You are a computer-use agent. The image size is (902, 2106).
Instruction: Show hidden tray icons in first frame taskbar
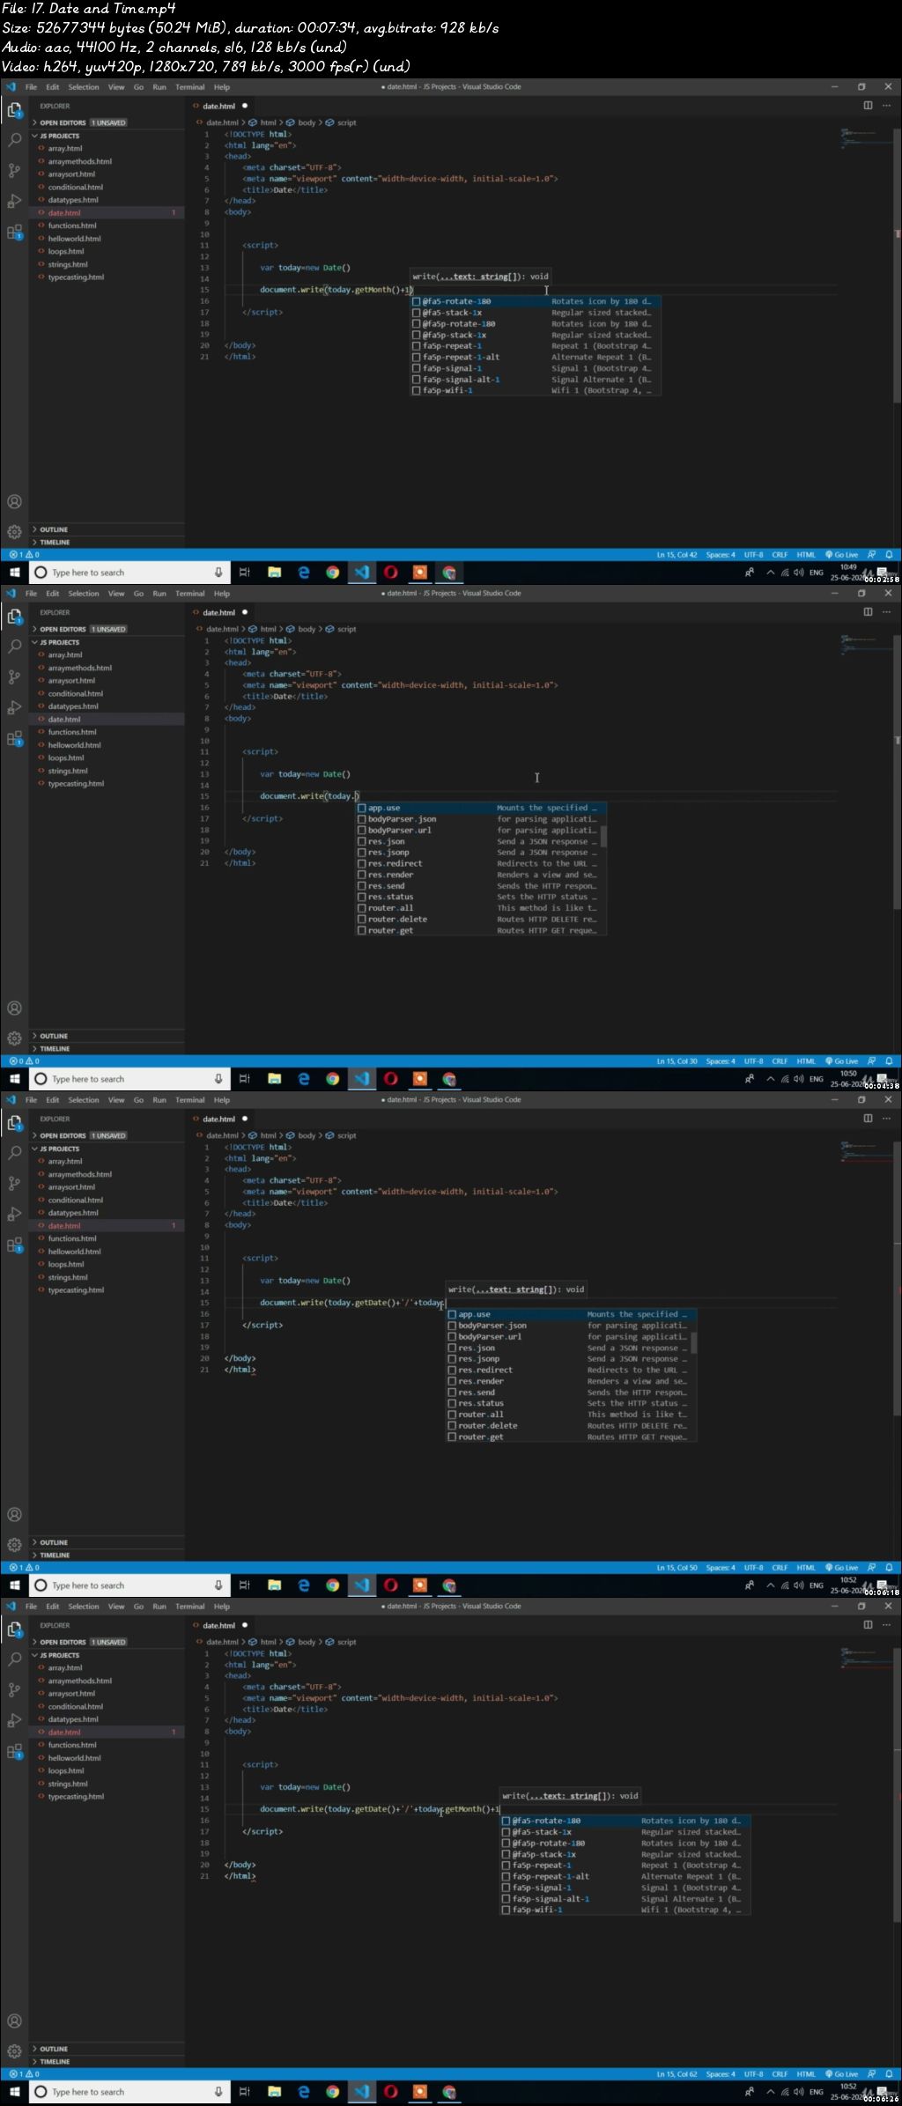click(771, 573)
